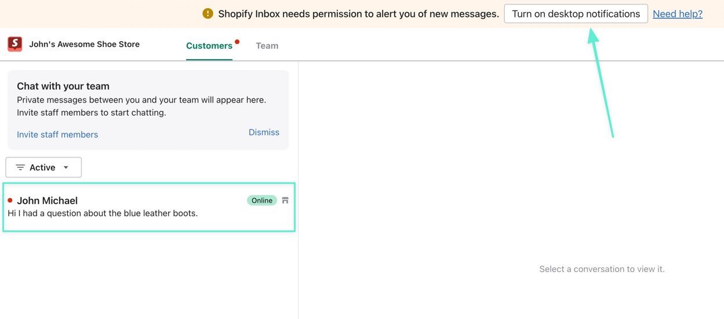Image resolution: width=724 pixels, height=319 pixels.
Task: Expand the Active filter dropdown arrow
Action: coord(66,167)
